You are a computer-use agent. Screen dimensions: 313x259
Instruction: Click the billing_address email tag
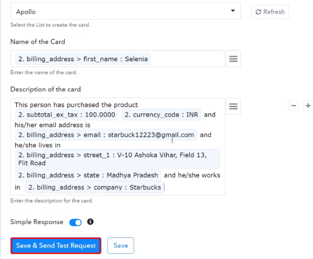tap(106, 135)
